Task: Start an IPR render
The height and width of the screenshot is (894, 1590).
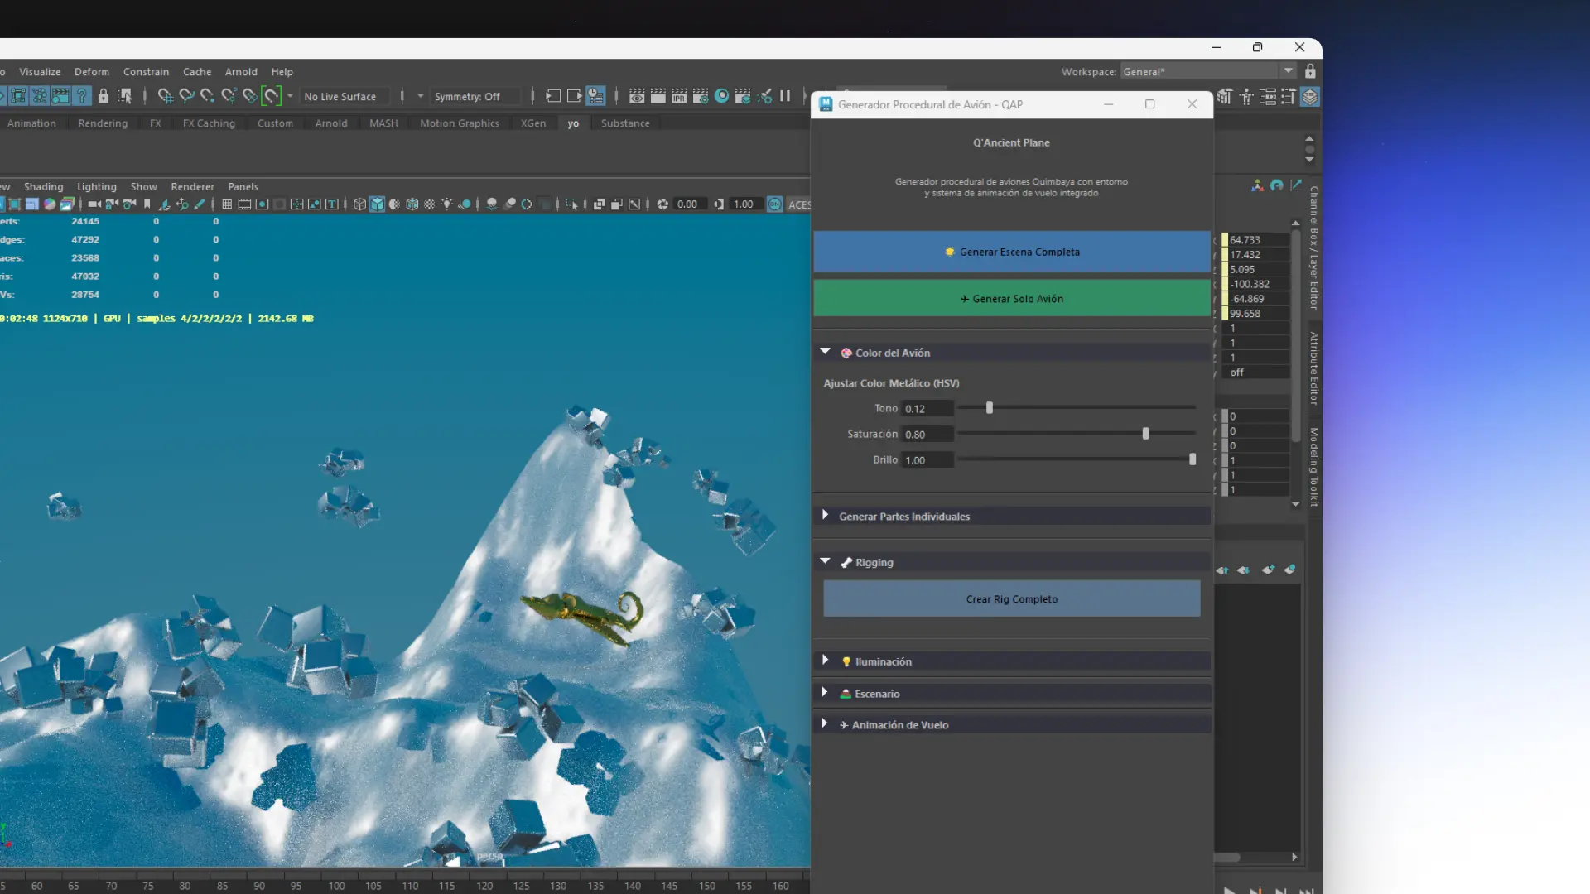Action: (679, 96)
